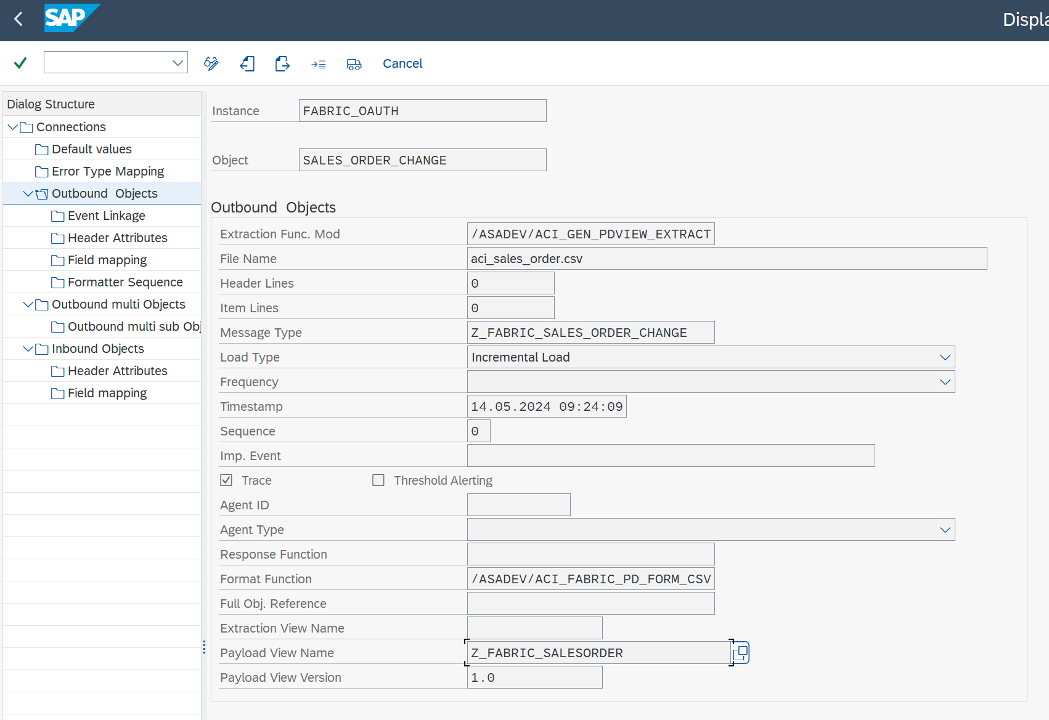The image size is (1049, 720).
Task: Open Field mapping under Outbound Objects
Action: pos(107,260)
